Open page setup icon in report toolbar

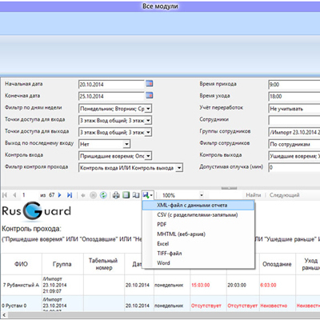click(x=136, y=195)
